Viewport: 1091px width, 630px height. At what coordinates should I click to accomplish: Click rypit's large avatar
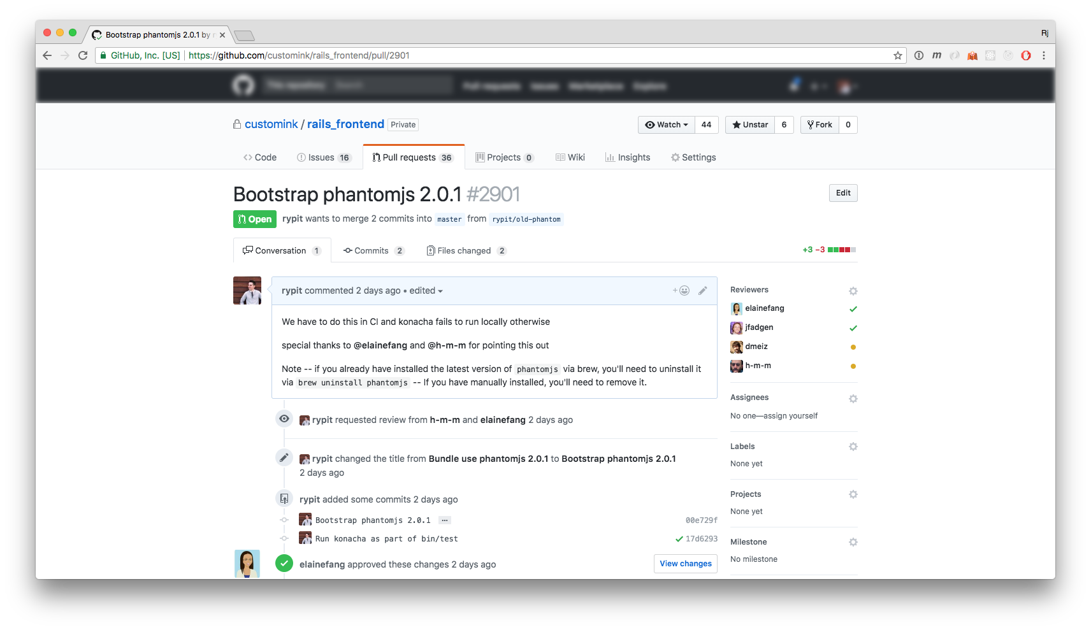247,290
